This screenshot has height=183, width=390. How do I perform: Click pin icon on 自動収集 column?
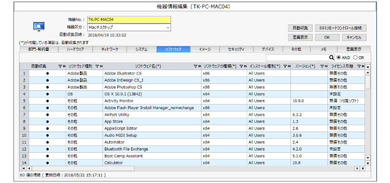point(63,66)
